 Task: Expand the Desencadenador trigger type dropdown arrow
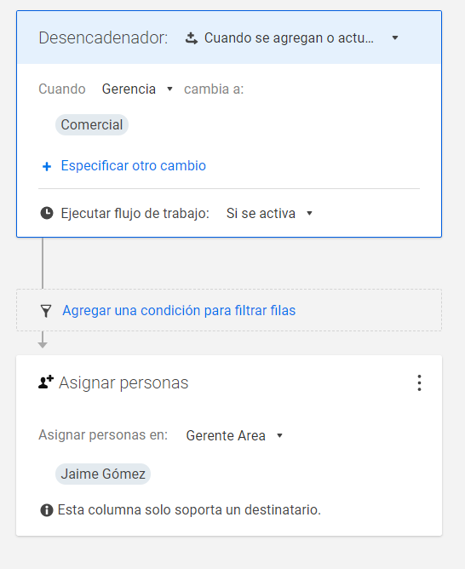click(395, 37)
